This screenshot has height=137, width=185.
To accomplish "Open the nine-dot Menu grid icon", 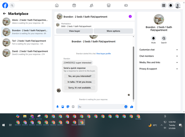I will pyautogui.click(x=164, y=6).
